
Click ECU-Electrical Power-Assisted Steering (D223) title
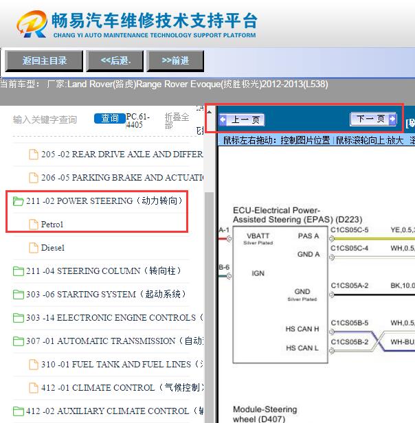(x=298, y=215)
